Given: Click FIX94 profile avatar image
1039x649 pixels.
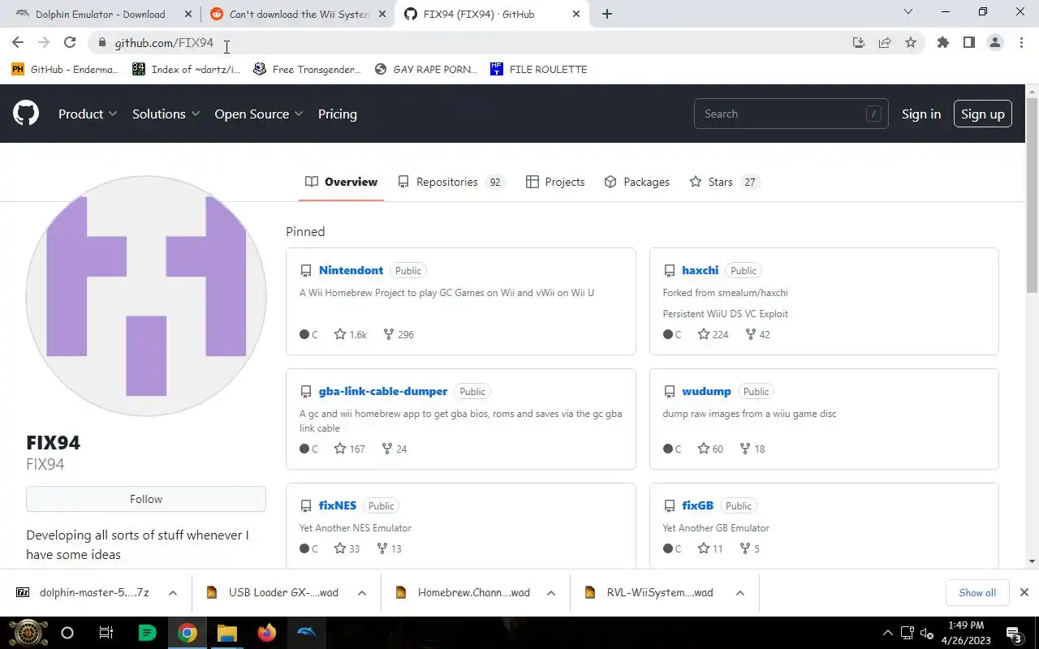Looking at the screenshot, I should 146,296.
